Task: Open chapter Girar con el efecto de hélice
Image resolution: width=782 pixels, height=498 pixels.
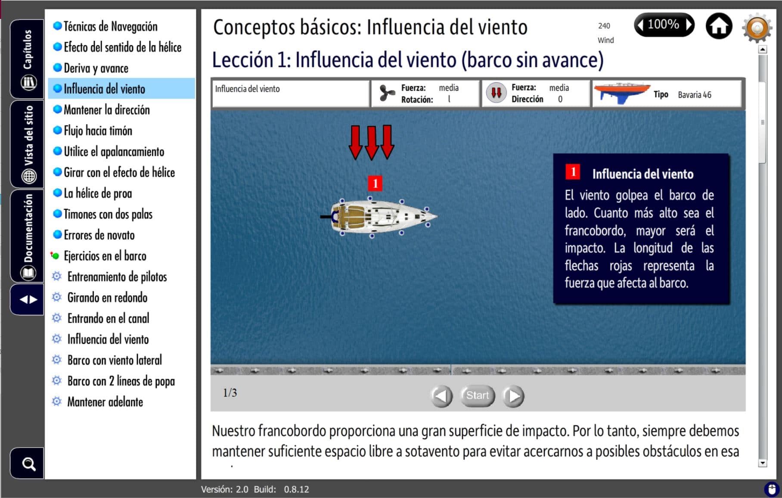Action: click(x=119, y=172)
